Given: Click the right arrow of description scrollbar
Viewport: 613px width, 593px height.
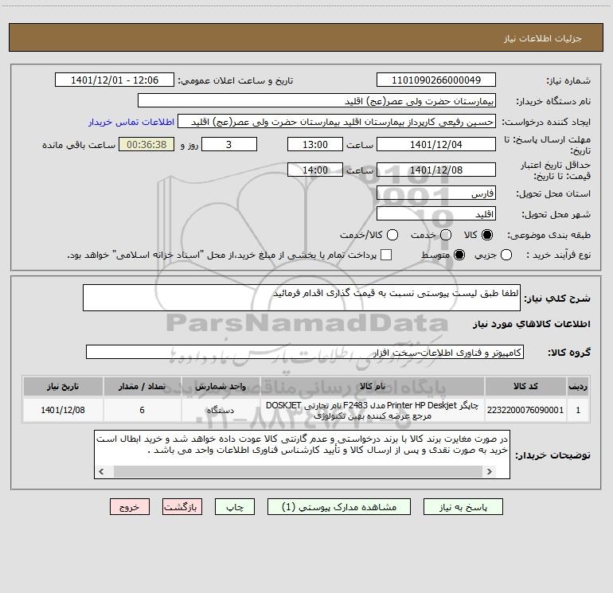Looking at the screenshot, I should (x=490, y=471).
